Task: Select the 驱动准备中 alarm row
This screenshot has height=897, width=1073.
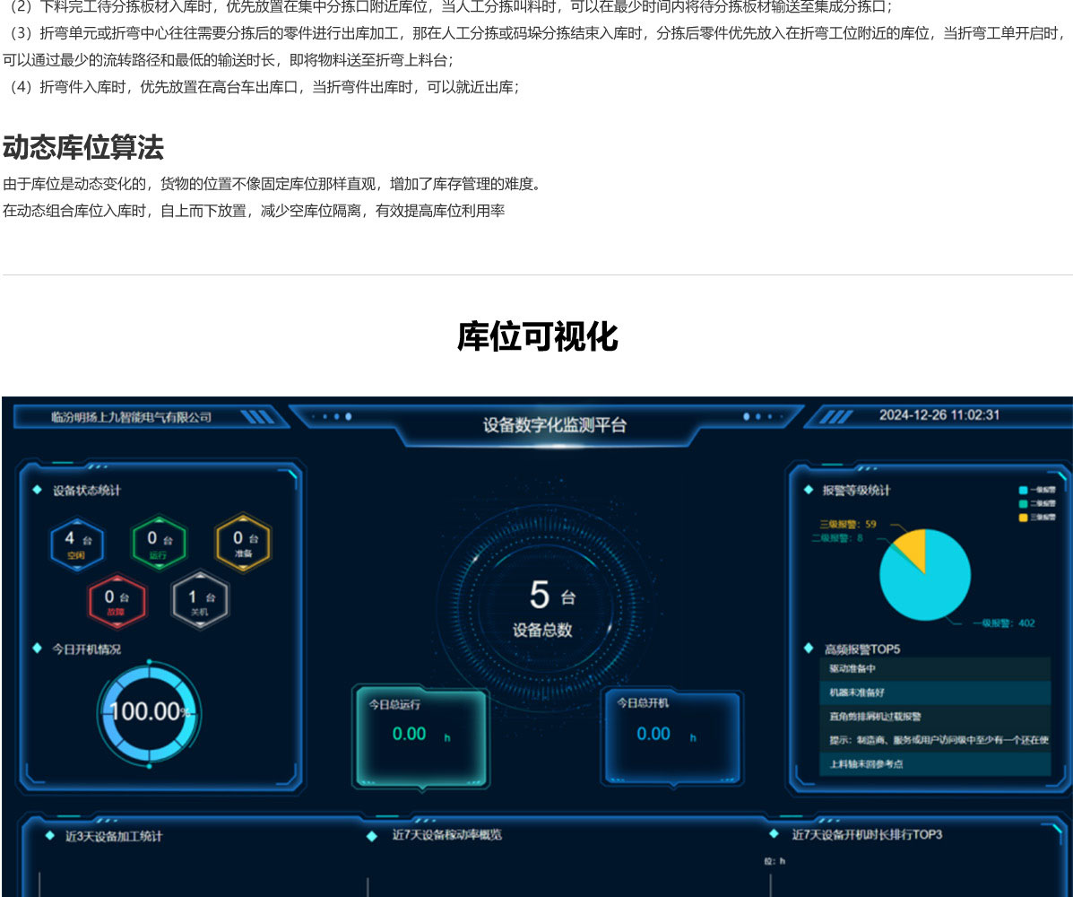Action: (x=934, y=668)
